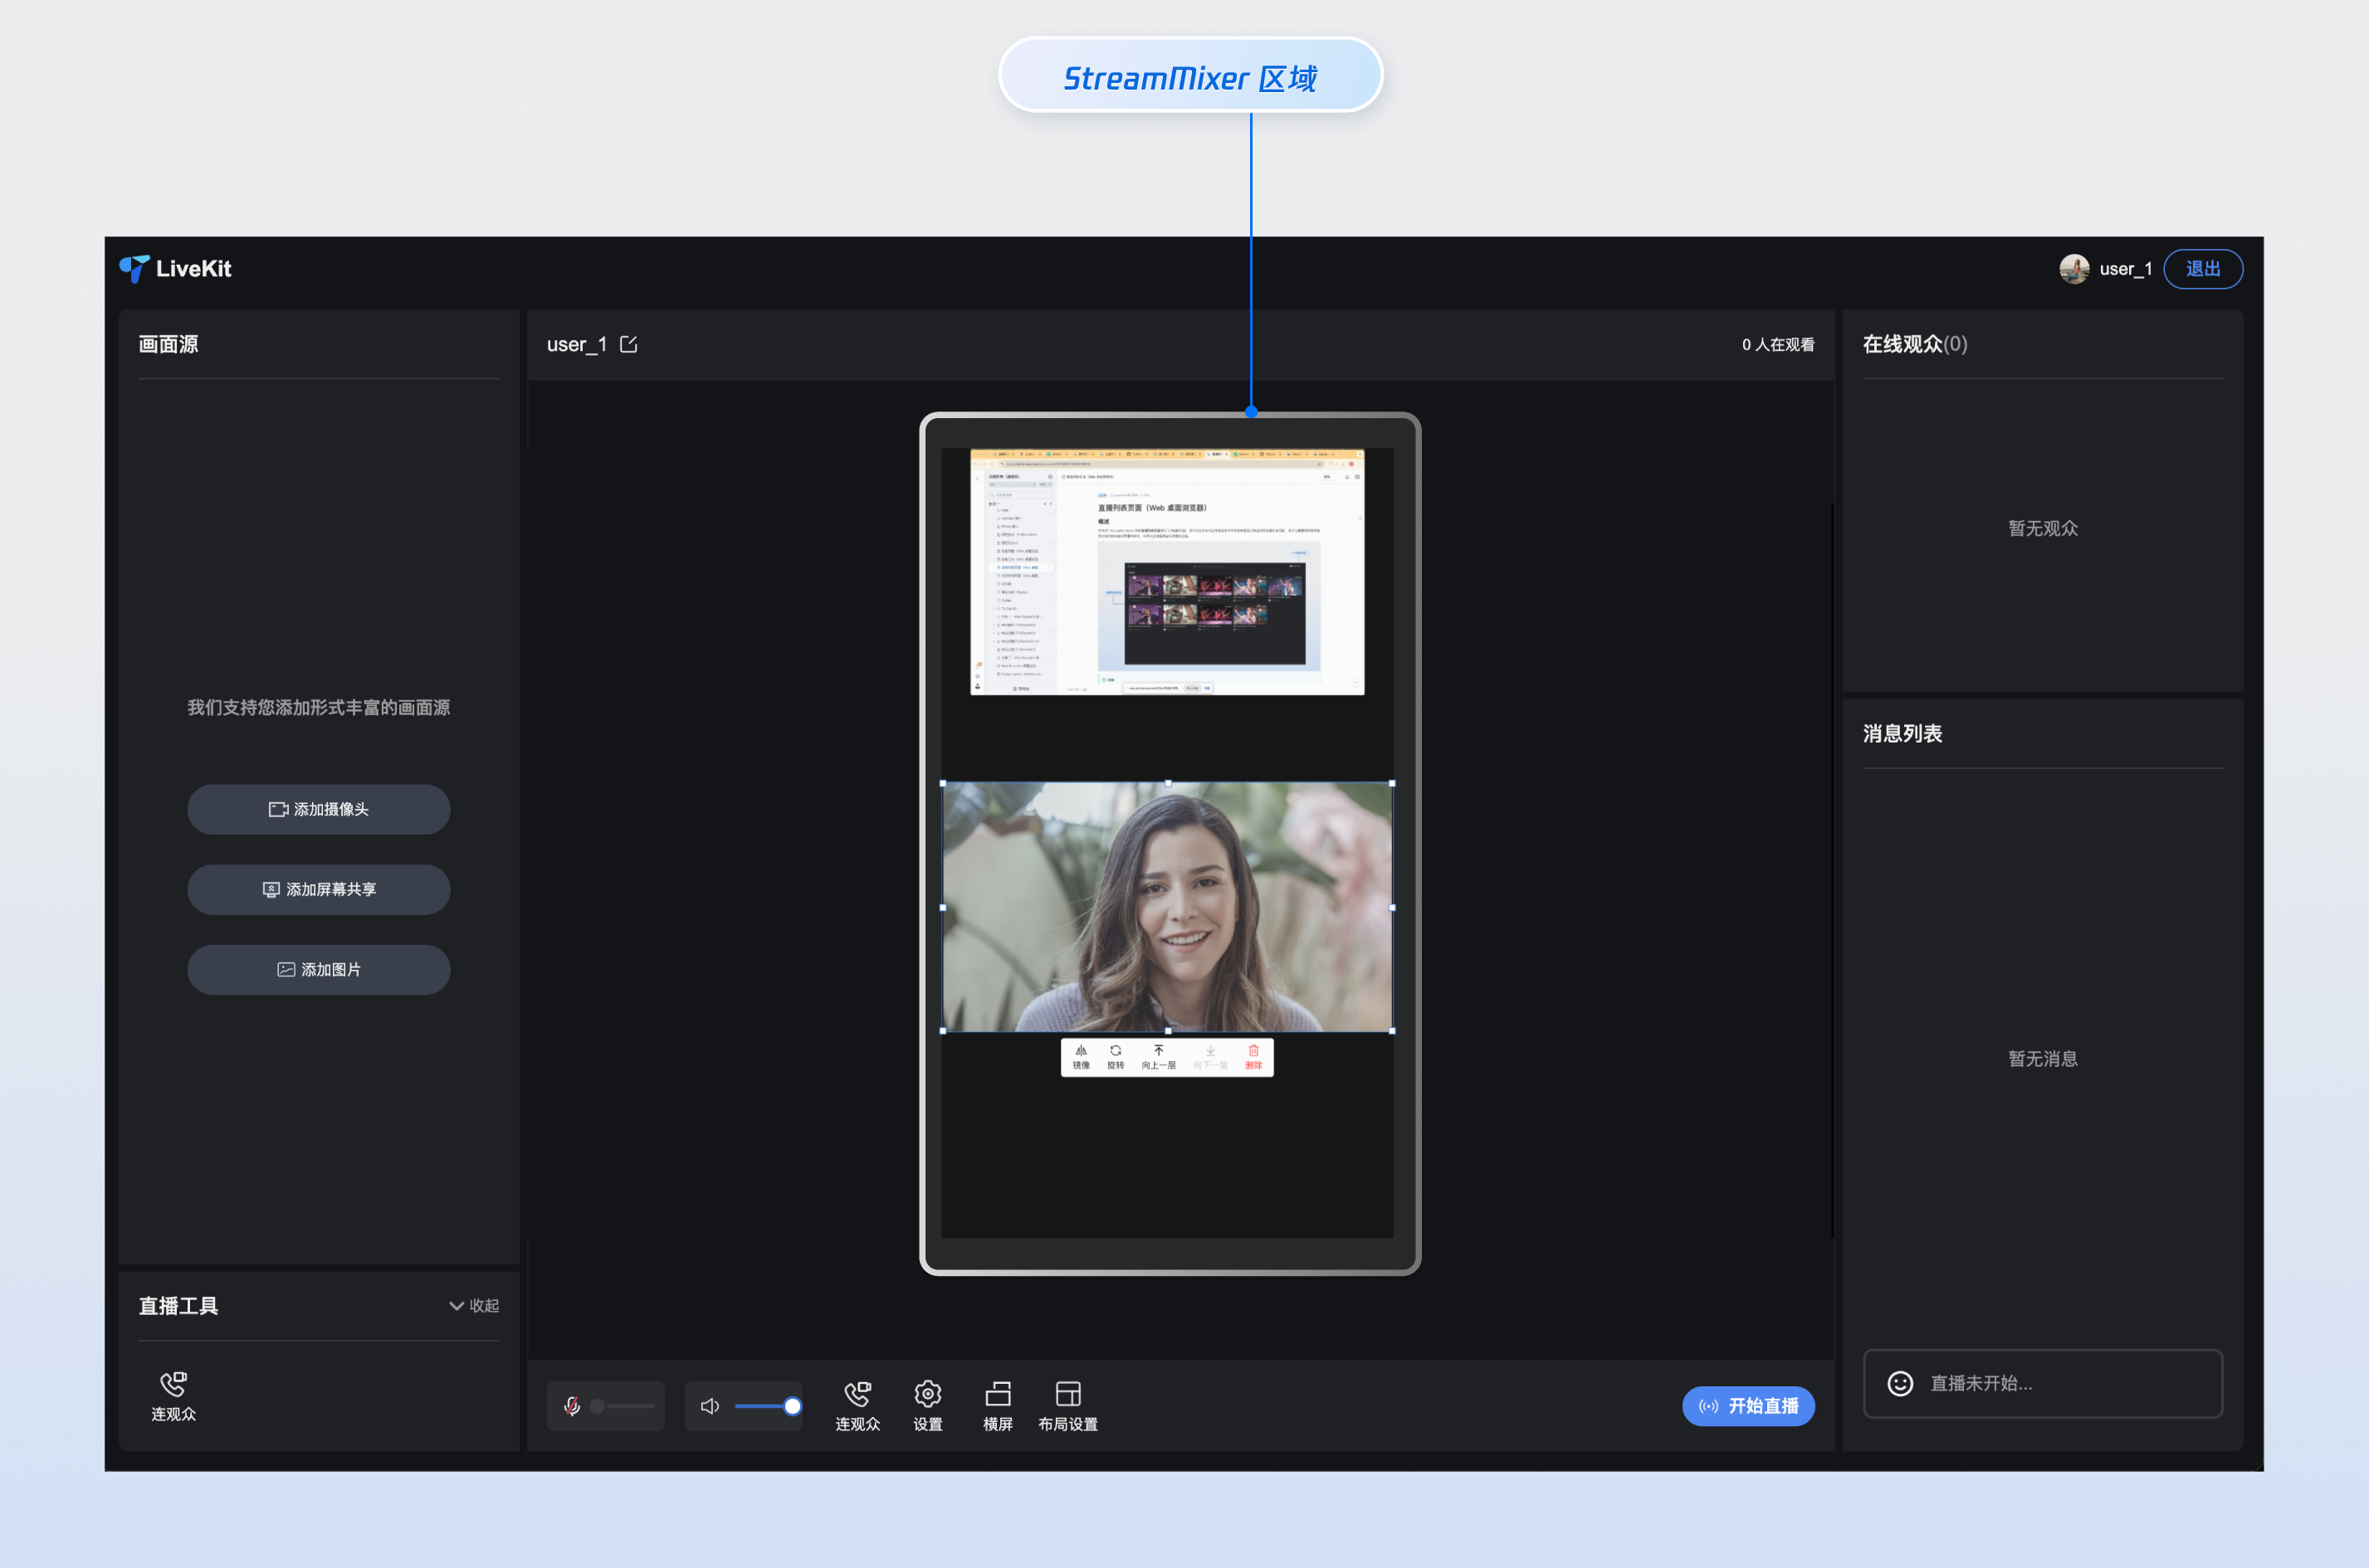The width and height of the screenshot is (2369, 1568).
Task: Switch to 横屏 landscape mode
Action: [998, 1404]
